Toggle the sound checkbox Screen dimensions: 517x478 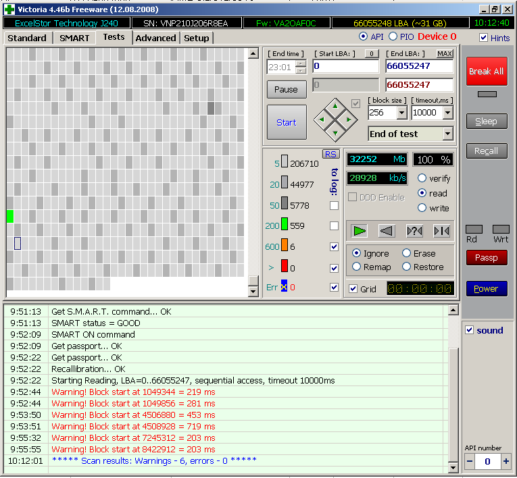click(x=470, y=330)
